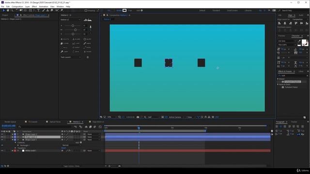This screenshot has width=310, height=174.
Task: Click the Motion Blur enable icon in timeline
Action: (x=95, y=127)
